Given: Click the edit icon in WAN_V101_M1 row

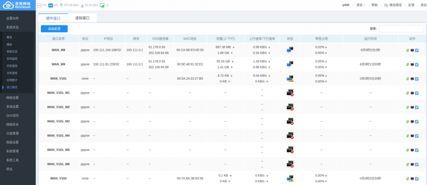Looking at the screenshot, I should 417,93.
